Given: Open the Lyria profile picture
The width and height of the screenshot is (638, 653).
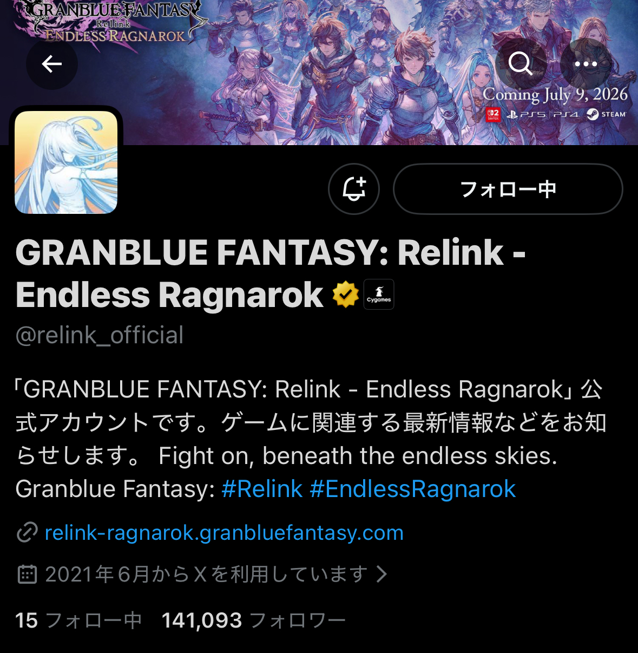Looking at the screenshot, I should pos(66,162).
